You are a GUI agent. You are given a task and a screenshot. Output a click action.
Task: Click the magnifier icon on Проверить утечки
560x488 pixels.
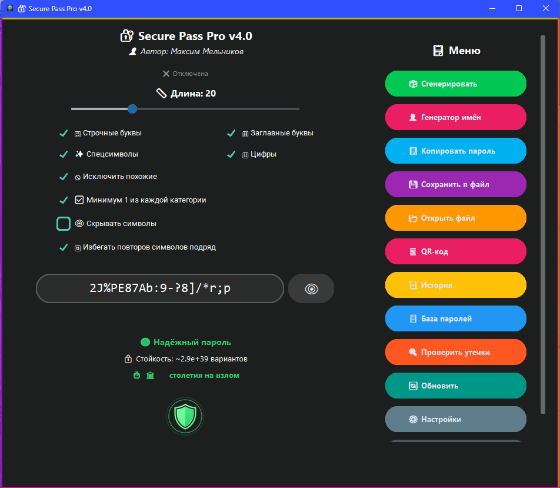413,352
